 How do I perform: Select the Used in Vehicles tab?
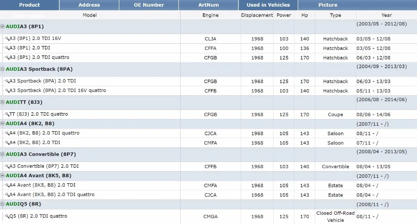click(x=268, y=5)
